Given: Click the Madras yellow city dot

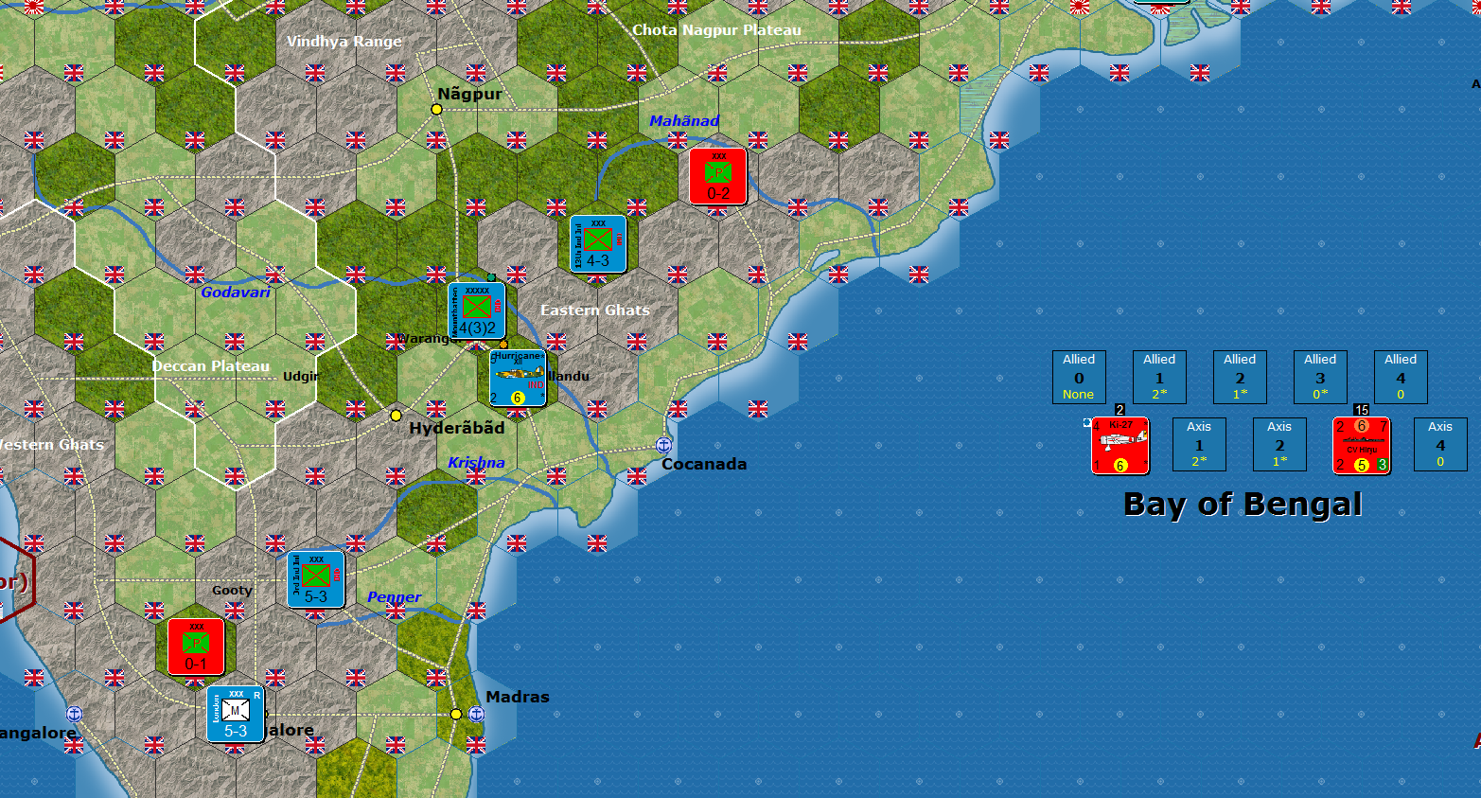Looking at the screenshot, I should click(x=455, y=714).
